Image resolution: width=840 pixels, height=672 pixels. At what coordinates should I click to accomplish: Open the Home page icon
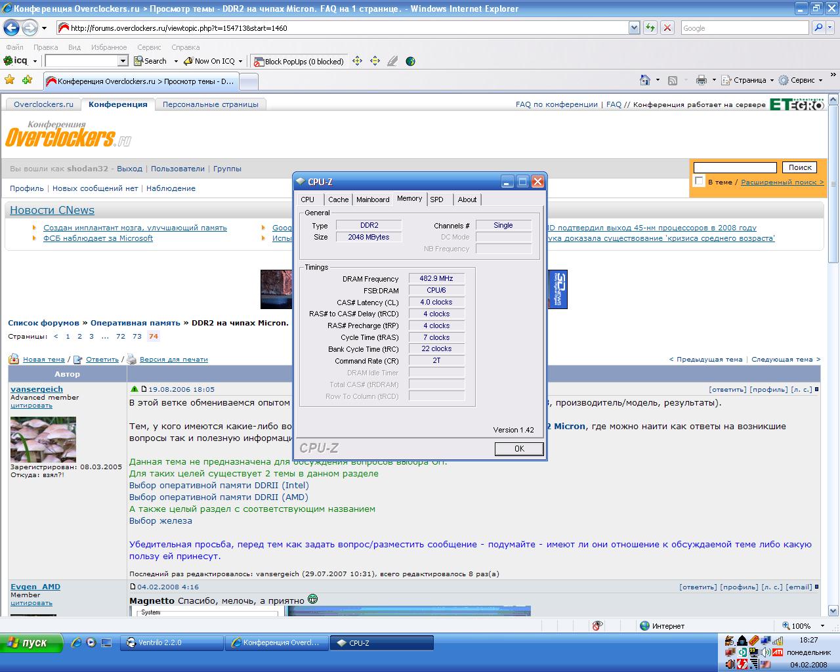645,80
